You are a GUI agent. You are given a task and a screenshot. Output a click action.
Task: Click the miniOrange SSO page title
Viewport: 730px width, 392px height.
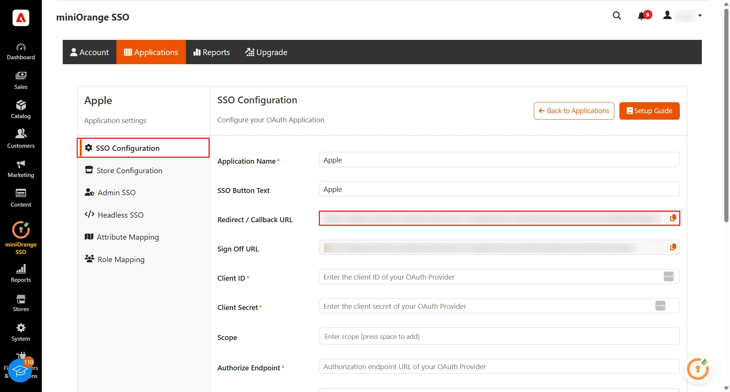tap(93, 17)
